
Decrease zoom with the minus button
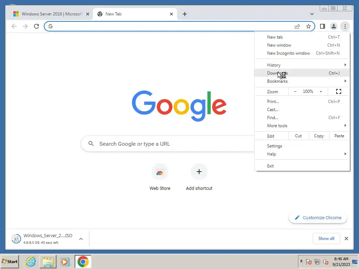click(x=295, y=91)
